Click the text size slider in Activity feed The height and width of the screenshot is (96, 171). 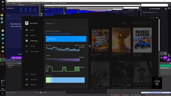click(x=10, y=60)
